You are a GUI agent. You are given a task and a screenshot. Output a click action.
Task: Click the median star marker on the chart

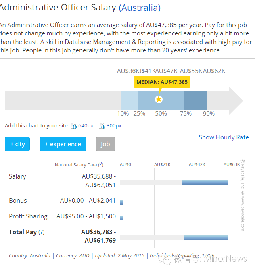159,99
